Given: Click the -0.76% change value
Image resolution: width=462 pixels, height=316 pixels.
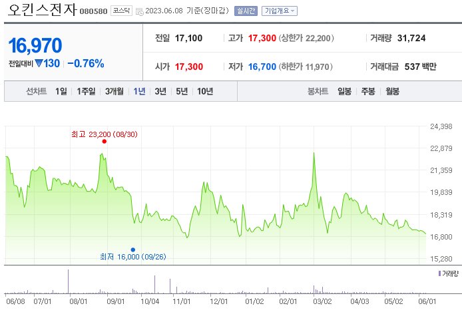Looking at the screenshot, I should 85,63.
